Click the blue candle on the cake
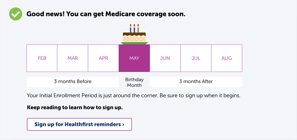The image size is (297, 140). [130, 28]
